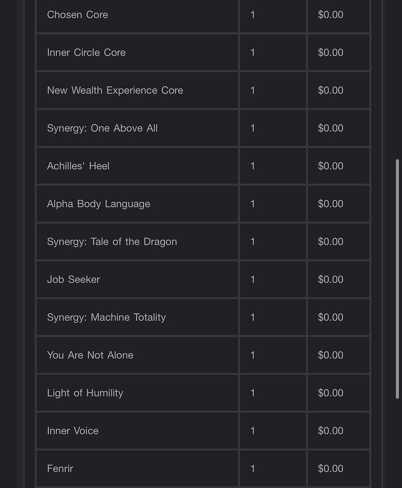Click Synergy: Machine Totality entry
The height and width of the screenshot is (488, 402).
point(106,318)
